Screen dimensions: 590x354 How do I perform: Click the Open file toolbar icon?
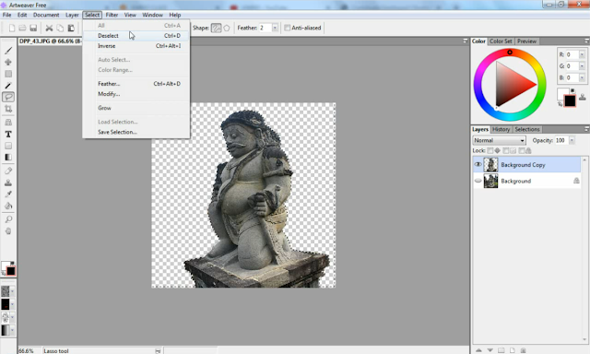pyautogui.click(x=22, y=28)
